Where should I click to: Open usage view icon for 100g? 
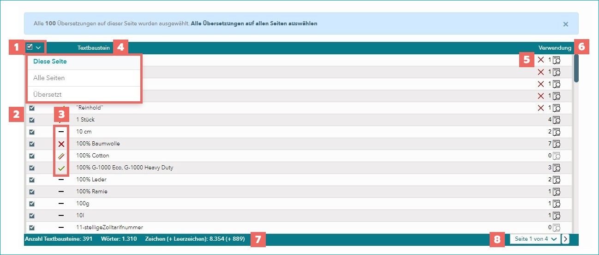click(557, 203)
